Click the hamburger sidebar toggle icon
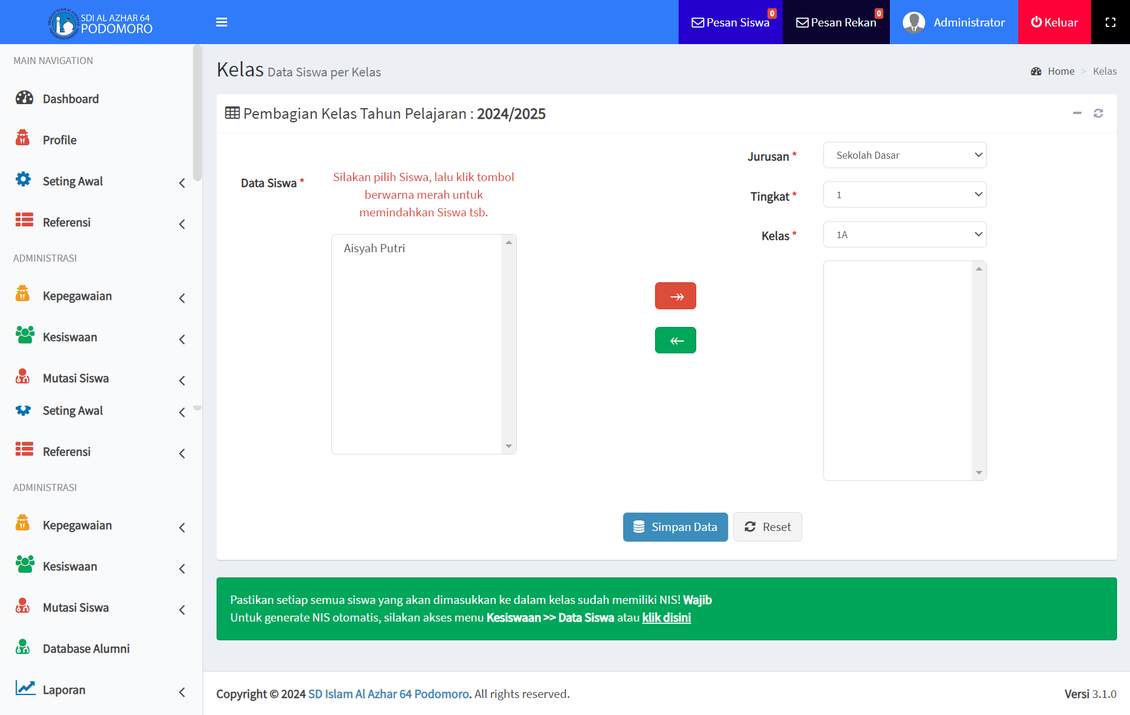The image size is (1130, 715). click(x=221, y=22)
